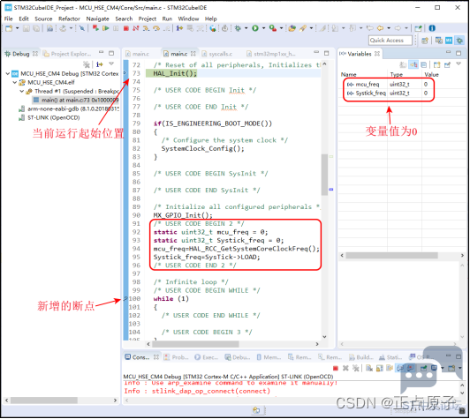Click the green Run launch icon
470x419 pixels.
[x=255, y=28]
